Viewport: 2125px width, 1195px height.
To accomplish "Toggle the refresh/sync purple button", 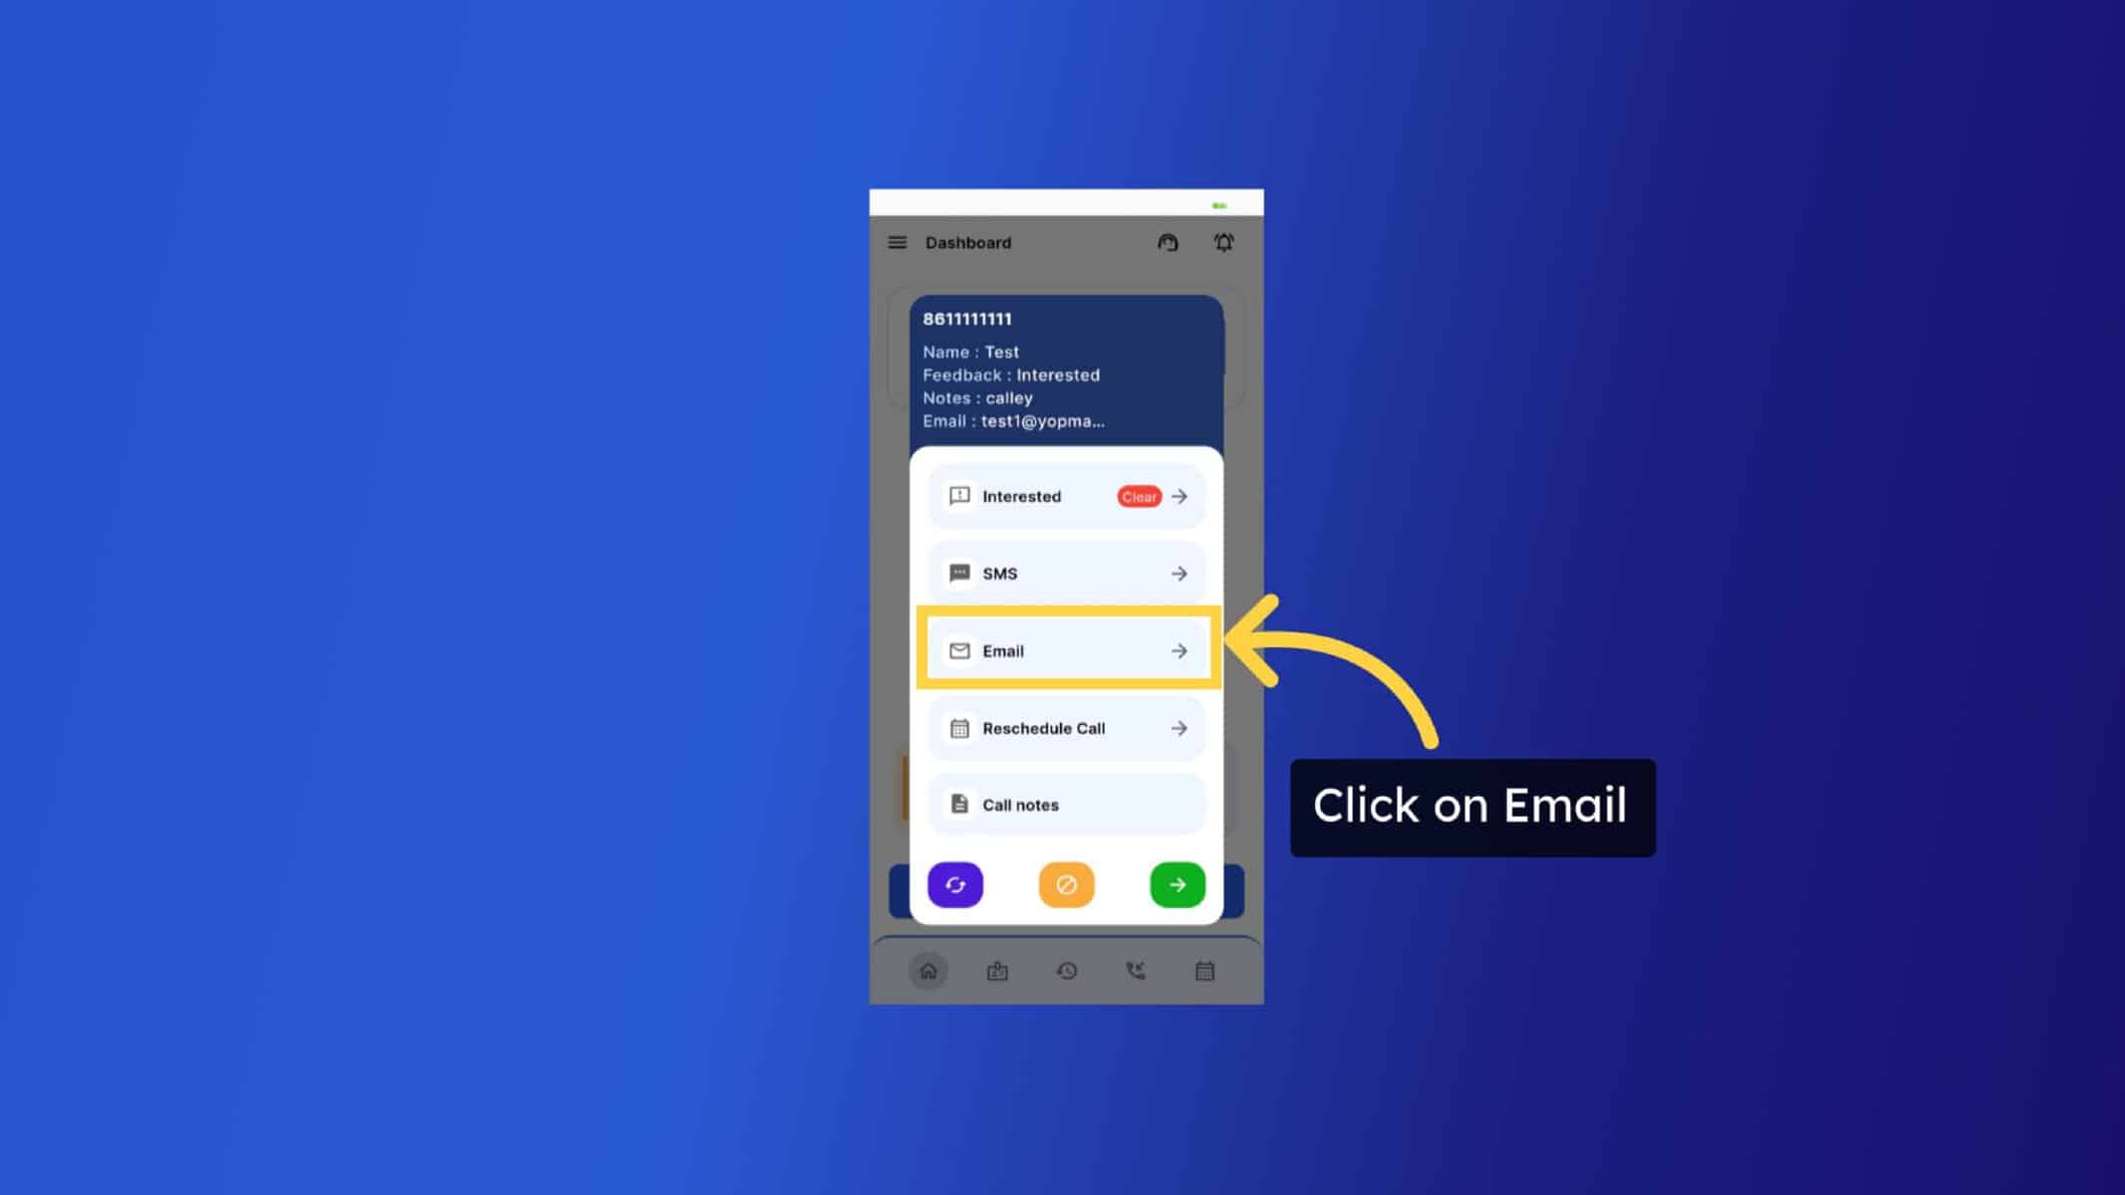I will coord(954,885).
